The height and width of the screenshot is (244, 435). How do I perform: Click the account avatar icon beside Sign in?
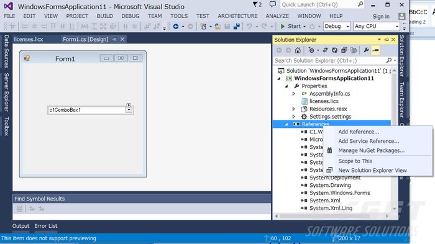[401, 16]
